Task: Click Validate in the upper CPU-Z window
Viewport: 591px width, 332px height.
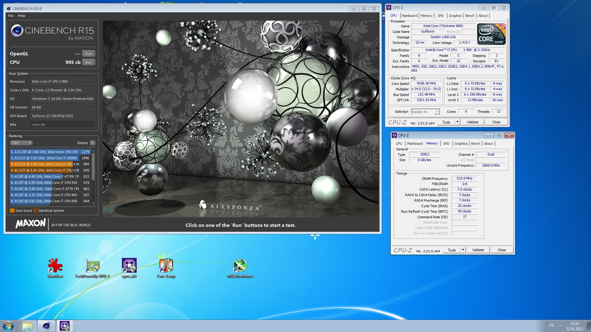Action: (472, 122)
